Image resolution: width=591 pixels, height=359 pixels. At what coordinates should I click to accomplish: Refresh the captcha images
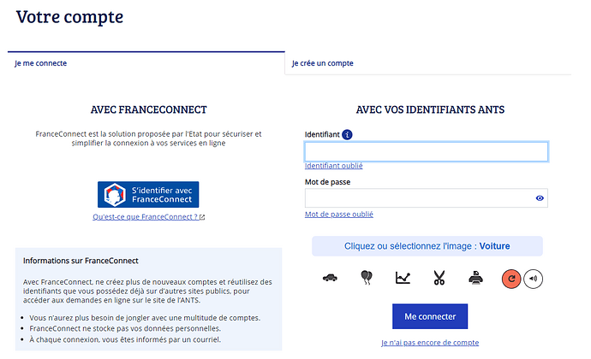point(511,279)
